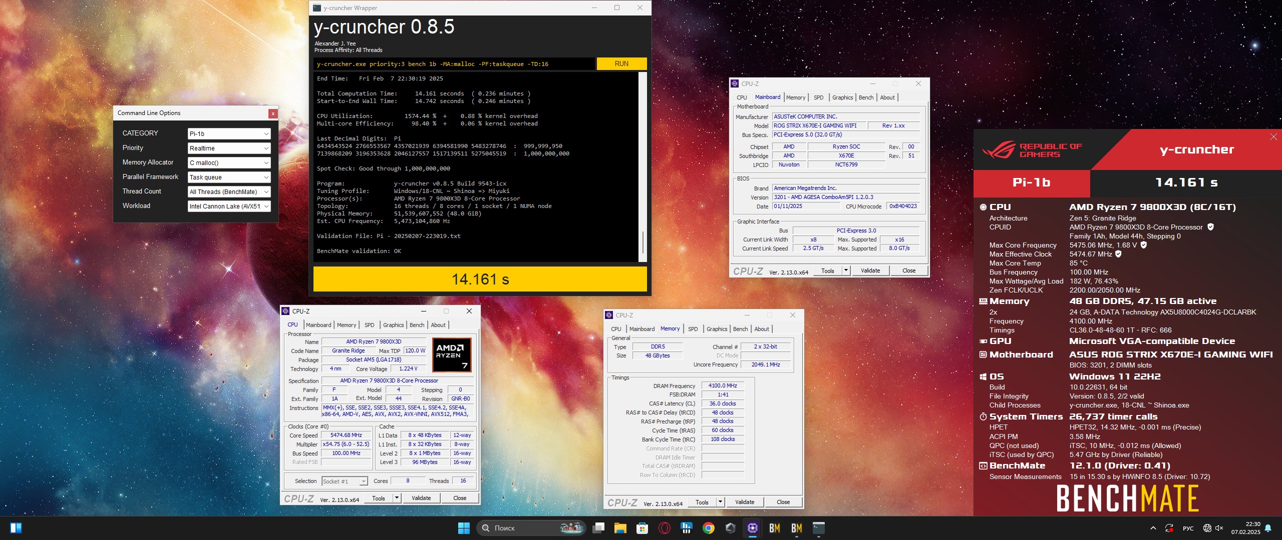Viewport: 1282px width, 540px height.
Task: Open Socket #1 Selection dropdown in CPU-Z
Action: pyautogui.click(x=345, y=481)
